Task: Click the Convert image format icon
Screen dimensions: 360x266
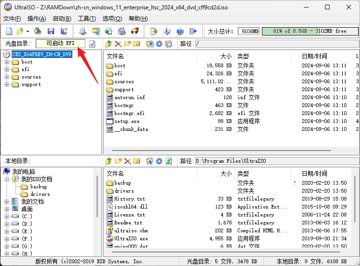Action: click(x=96, y=31)
